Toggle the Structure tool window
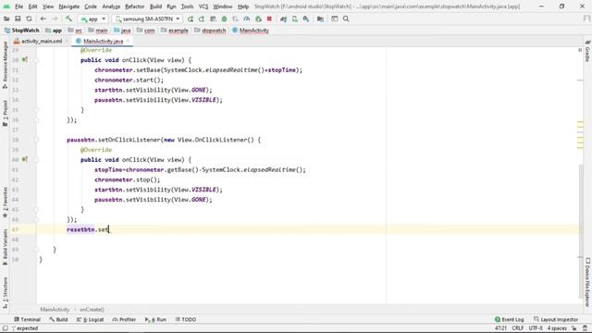 [5, 294]
